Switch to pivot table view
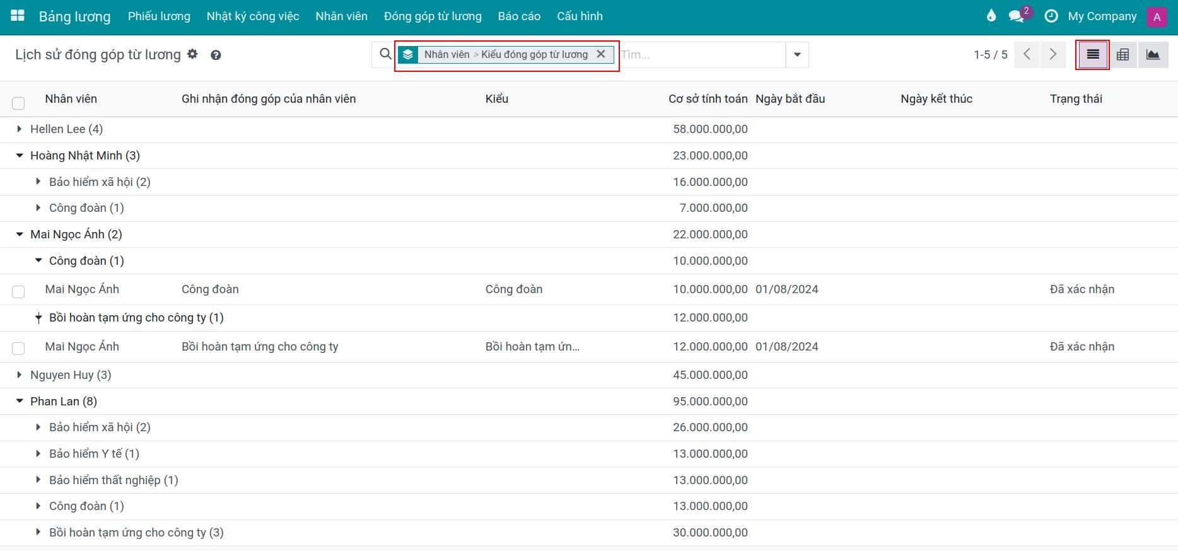The image size is (1178, 551). coord(1123,55)
